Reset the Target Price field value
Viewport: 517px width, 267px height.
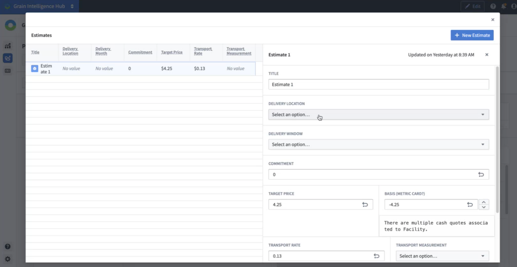coord(365,205)
